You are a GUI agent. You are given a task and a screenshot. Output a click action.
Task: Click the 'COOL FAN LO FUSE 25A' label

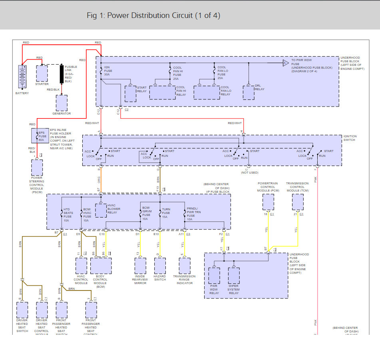pos(223,73)
